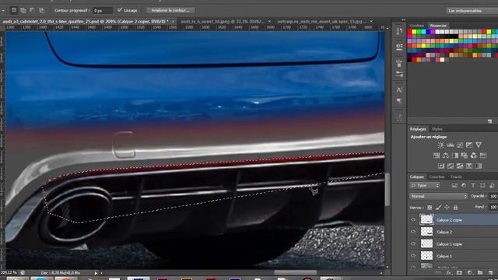Add a Levels adjustment layer
Screen dimensions: 498x280
(x=451, y=145)
